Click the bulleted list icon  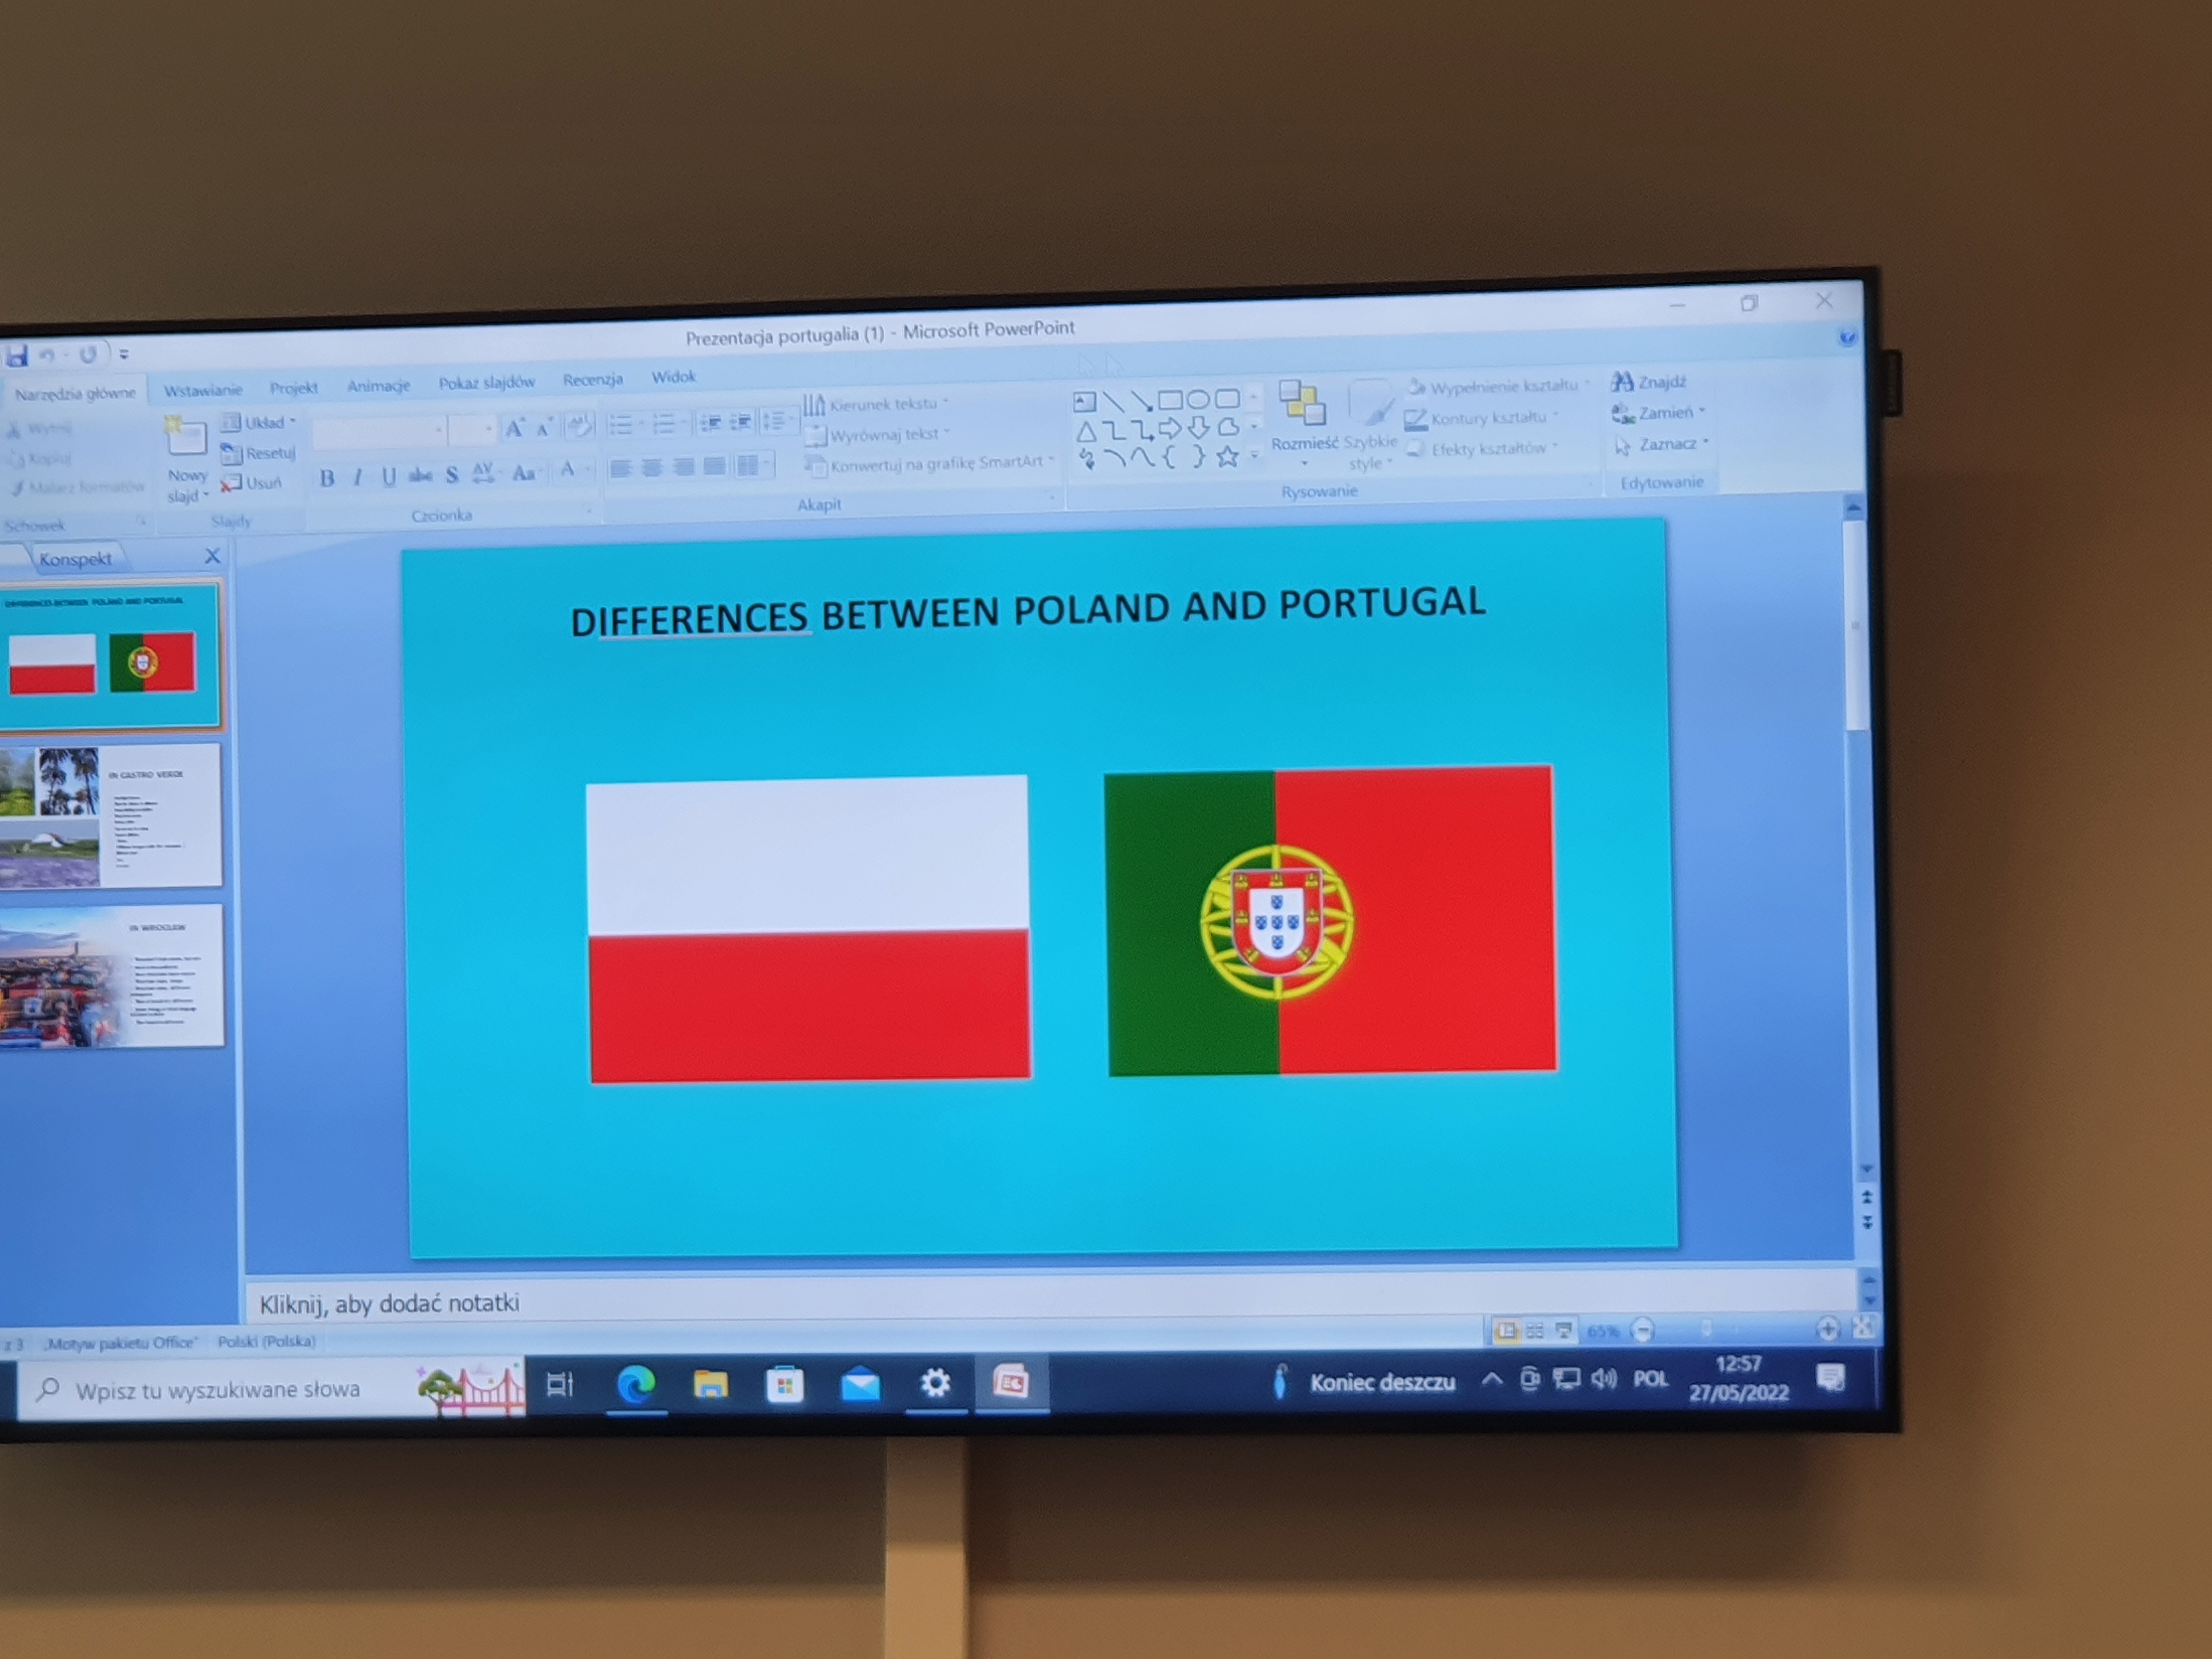click(620, 425)
